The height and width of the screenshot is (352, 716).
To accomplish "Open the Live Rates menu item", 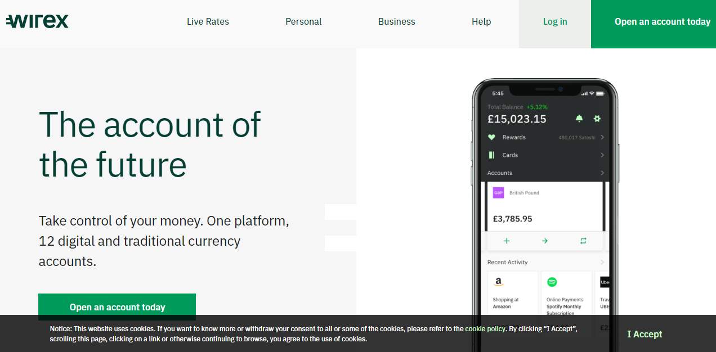I will coord(208,21).
